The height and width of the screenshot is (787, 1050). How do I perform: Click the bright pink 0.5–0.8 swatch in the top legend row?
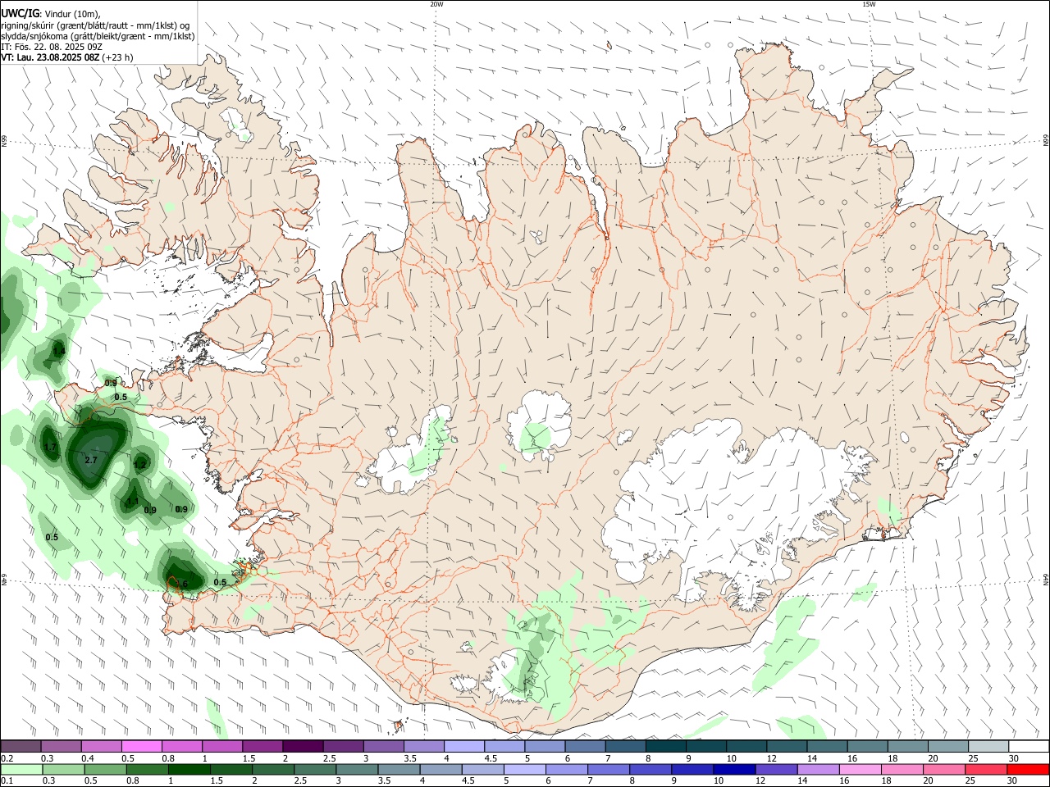coord(141,747)
